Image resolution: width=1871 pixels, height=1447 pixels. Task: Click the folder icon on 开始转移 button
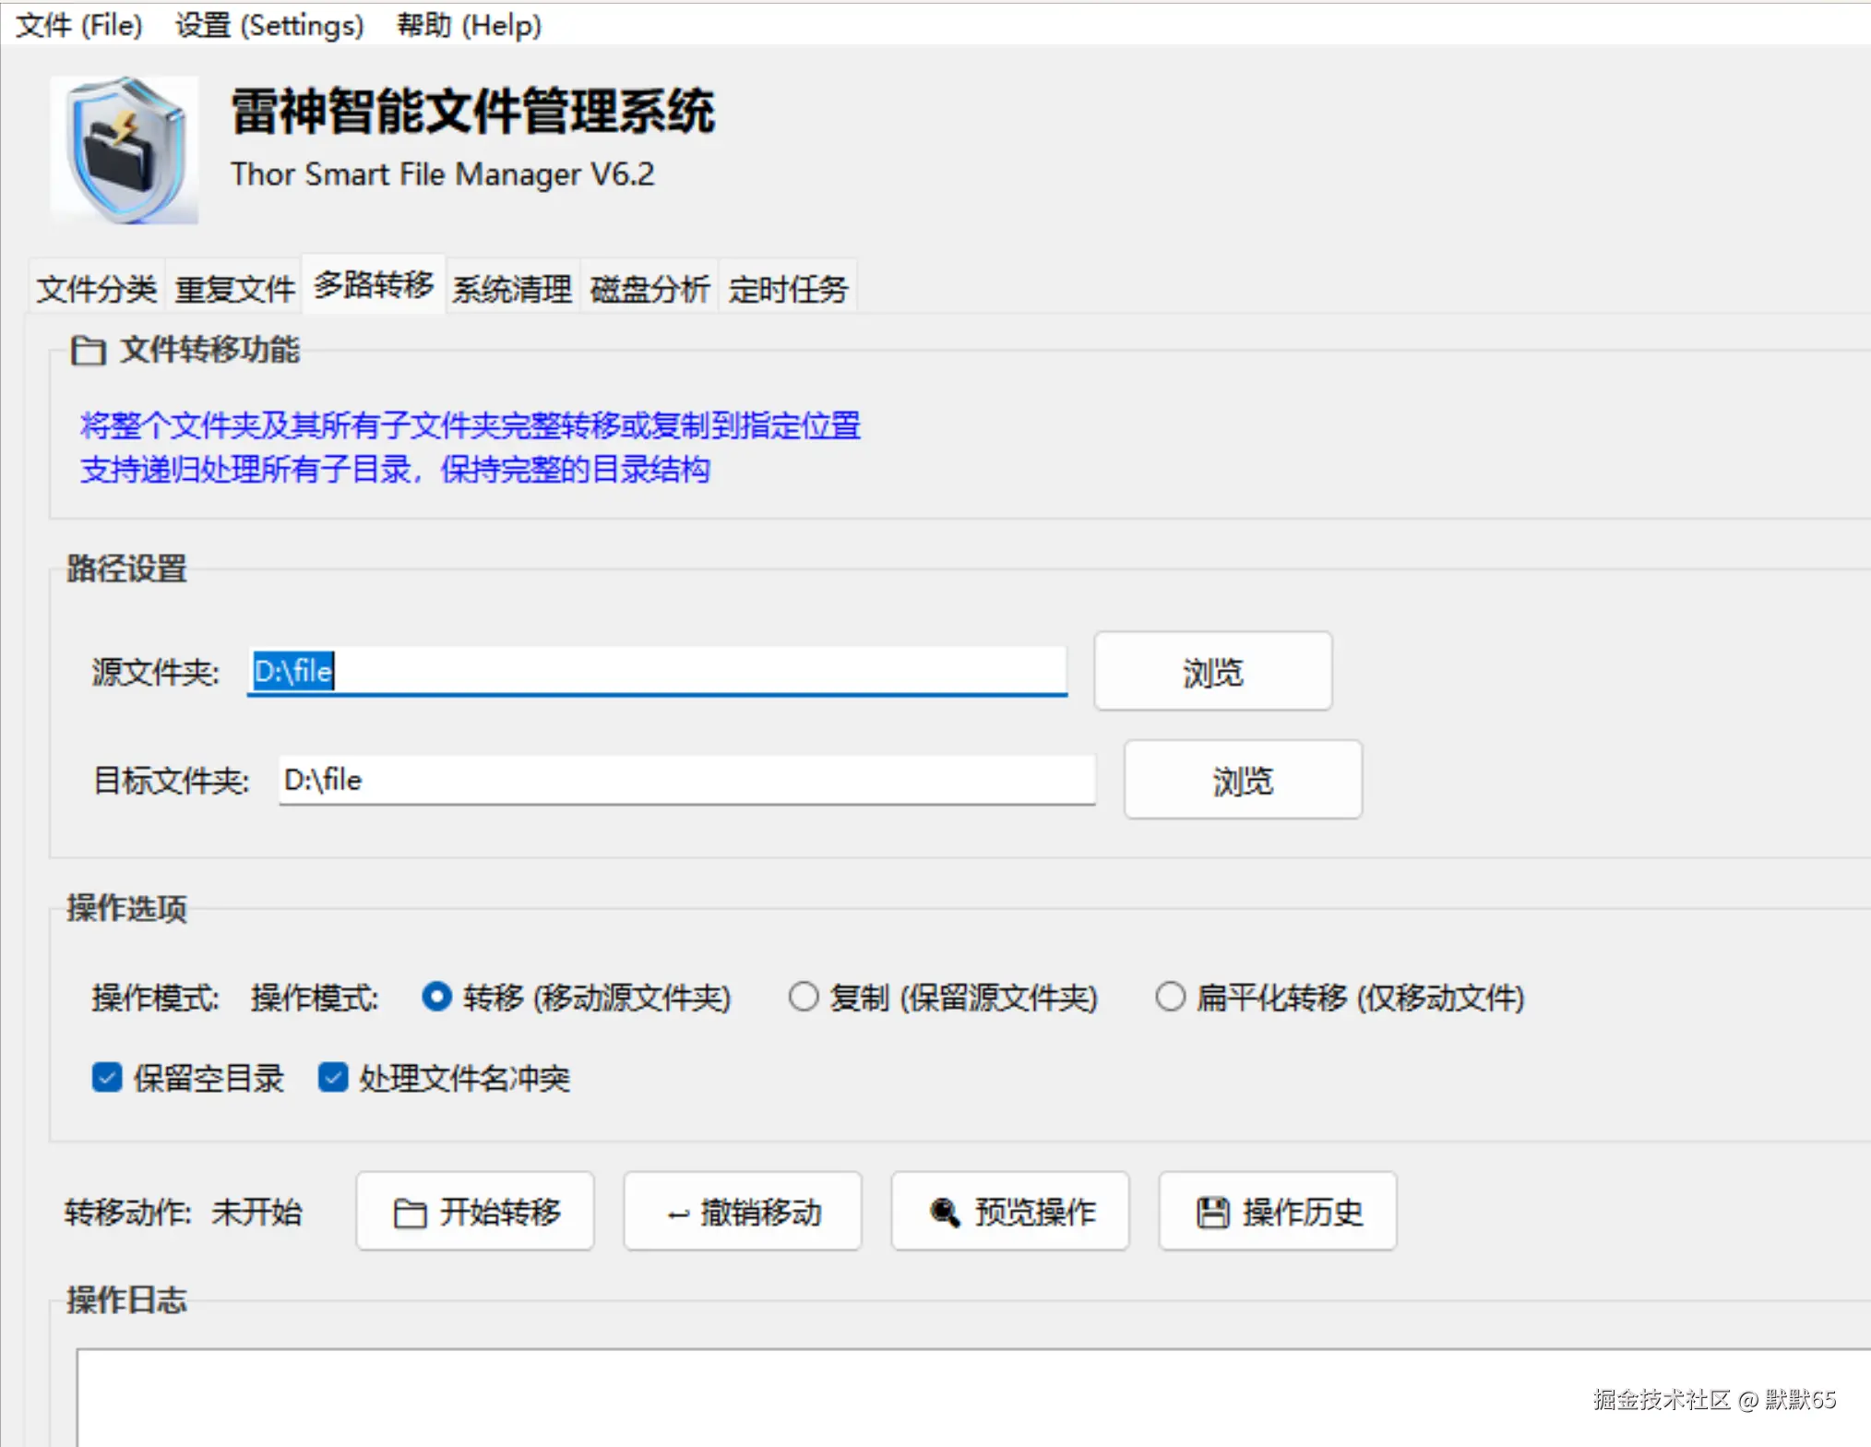tap(410, 1213)
